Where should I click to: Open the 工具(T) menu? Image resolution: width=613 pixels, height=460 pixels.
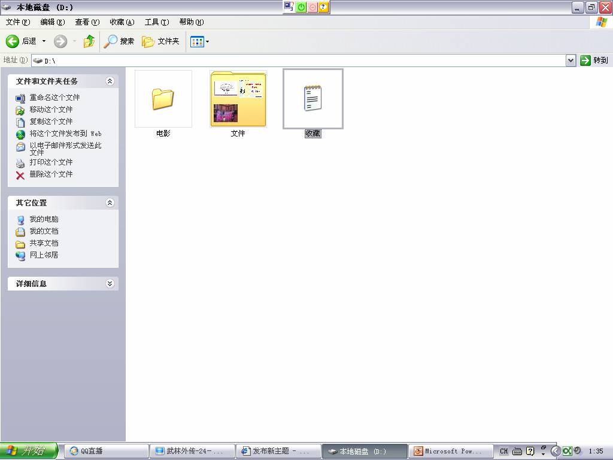point(157,22)
